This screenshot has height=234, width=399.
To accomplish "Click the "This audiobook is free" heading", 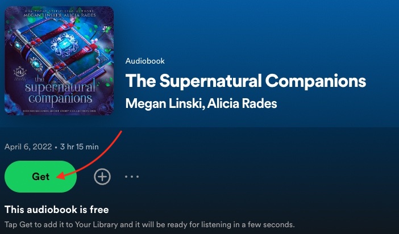I will coord(56,210).
